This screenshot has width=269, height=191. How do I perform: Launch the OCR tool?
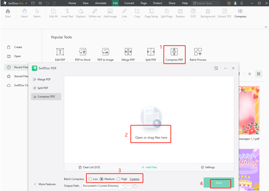193,13
